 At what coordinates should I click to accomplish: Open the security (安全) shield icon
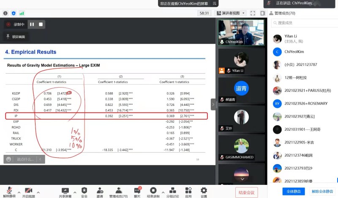pos(84,191)
